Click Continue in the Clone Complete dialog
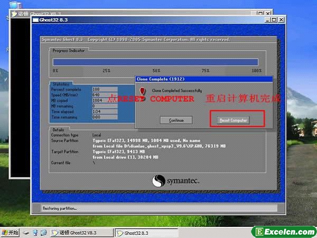317x238 pixels. pyautogui.click(x=176, y=120)
